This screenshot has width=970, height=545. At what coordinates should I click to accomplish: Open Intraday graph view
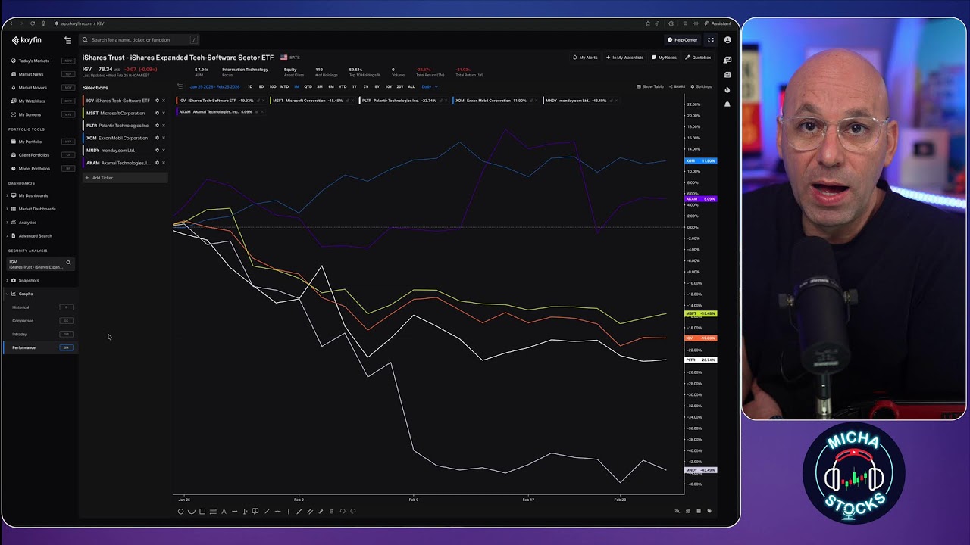pyautogui.click(x=42, y=334)
